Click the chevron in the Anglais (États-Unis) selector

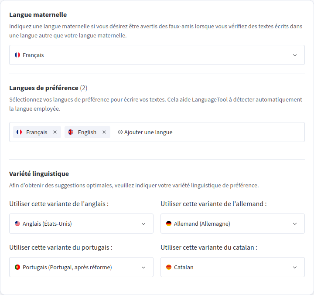pyautogui.click(x=143, y=224)
